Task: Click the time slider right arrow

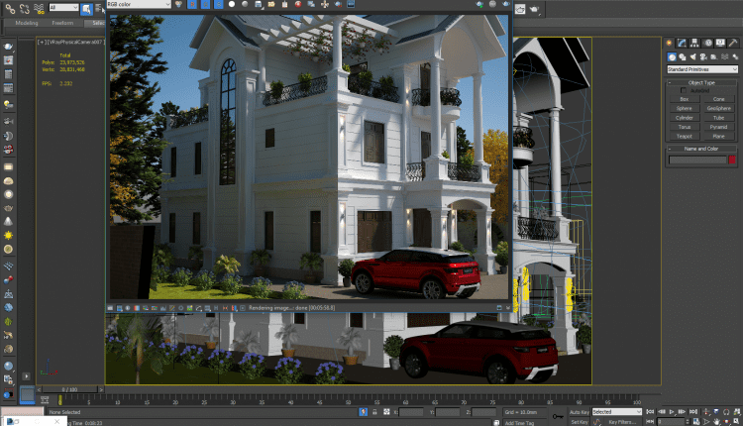Action: pyautogui.click(x=100, y=389)
